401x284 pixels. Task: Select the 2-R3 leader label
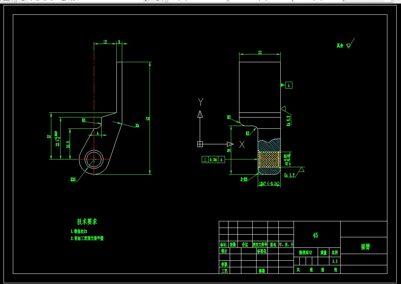pos(244,179)
